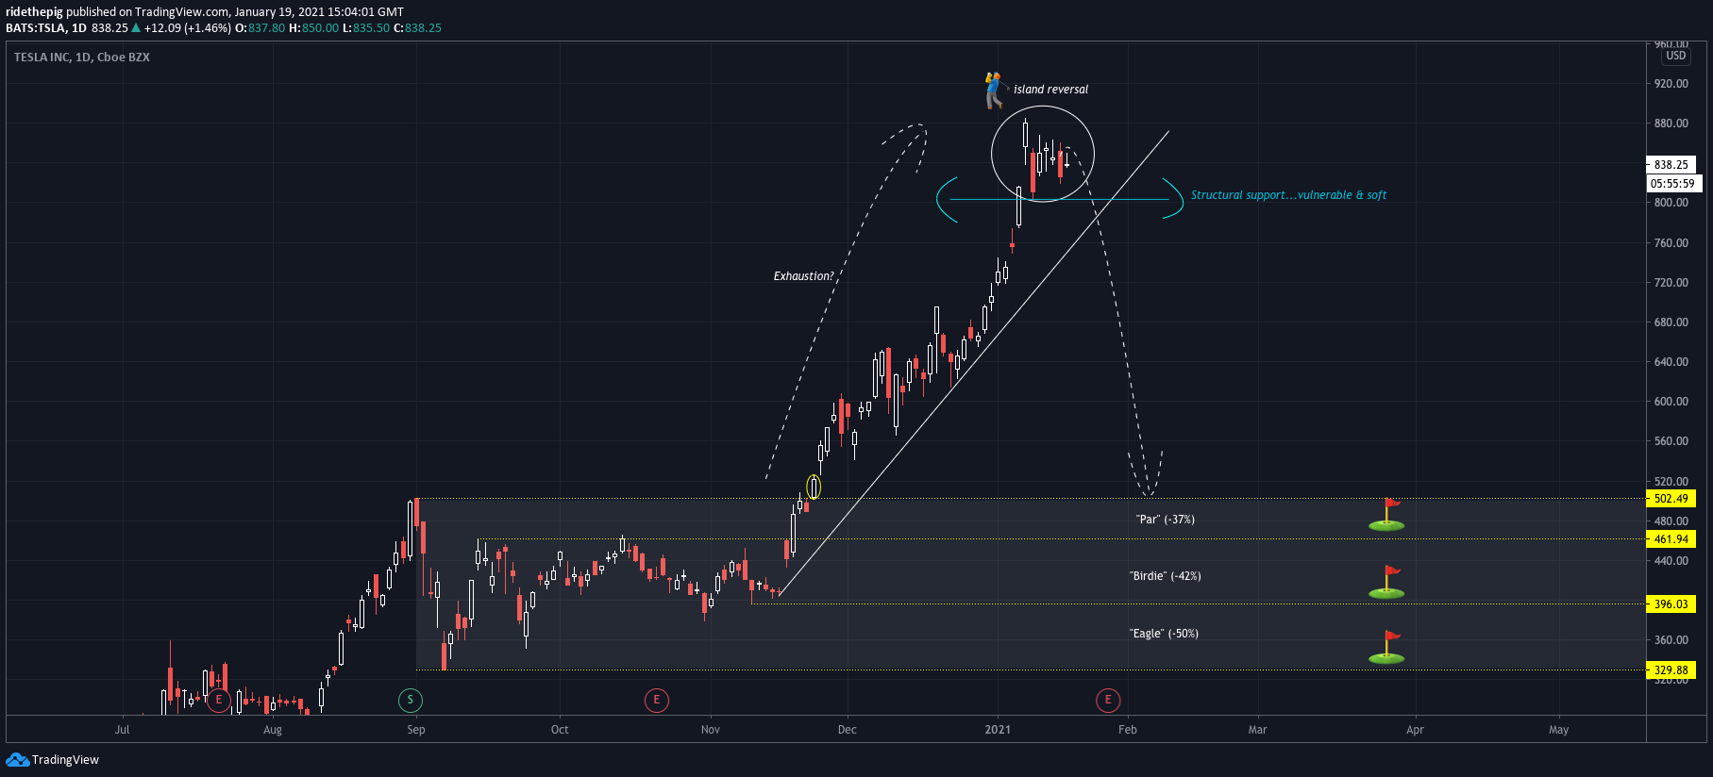Screen dimensions: 1713x777
Task: Click the "Exhaustion?" annotation text
Action: click(x=804, y=276)
